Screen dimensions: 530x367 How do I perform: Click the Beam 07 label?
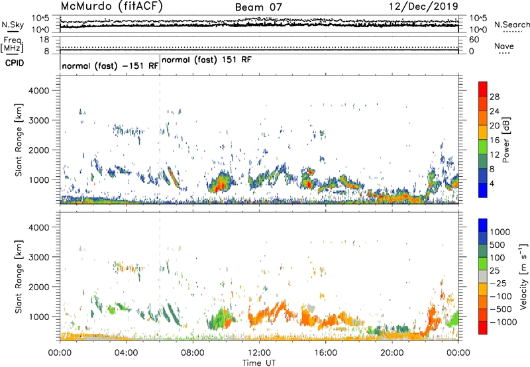tap(258, 7)
